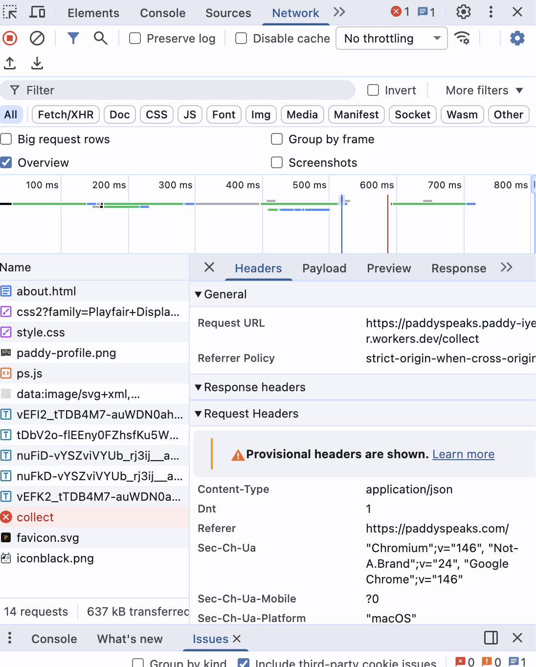Enable Preserve log

(134, 38)
